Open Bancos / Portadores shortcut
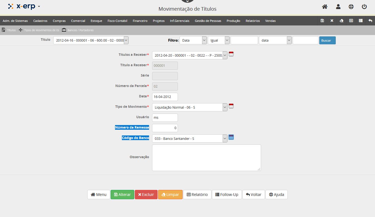This screenshot has width=375, height=217. [78, 30]
